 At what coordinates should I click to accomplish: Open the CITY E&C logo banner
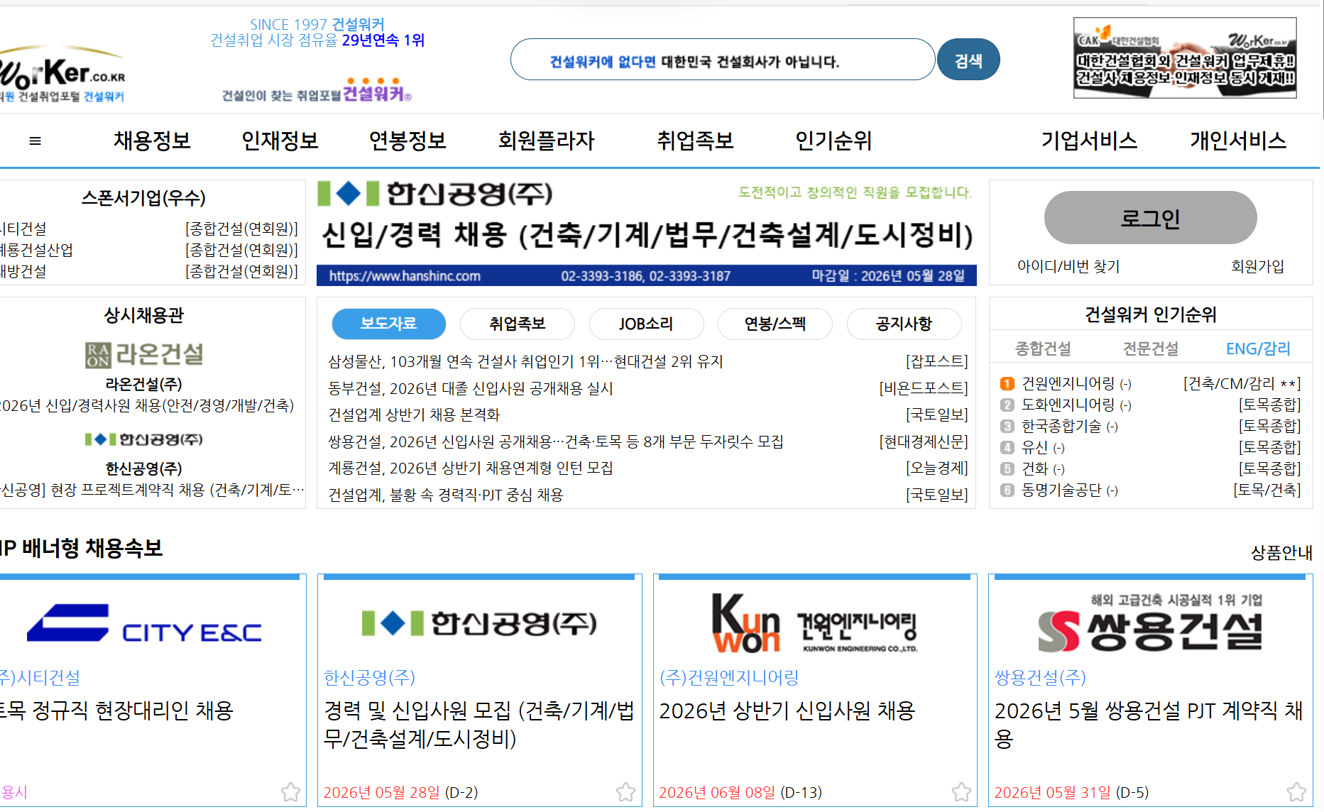(x=144, y=623)
